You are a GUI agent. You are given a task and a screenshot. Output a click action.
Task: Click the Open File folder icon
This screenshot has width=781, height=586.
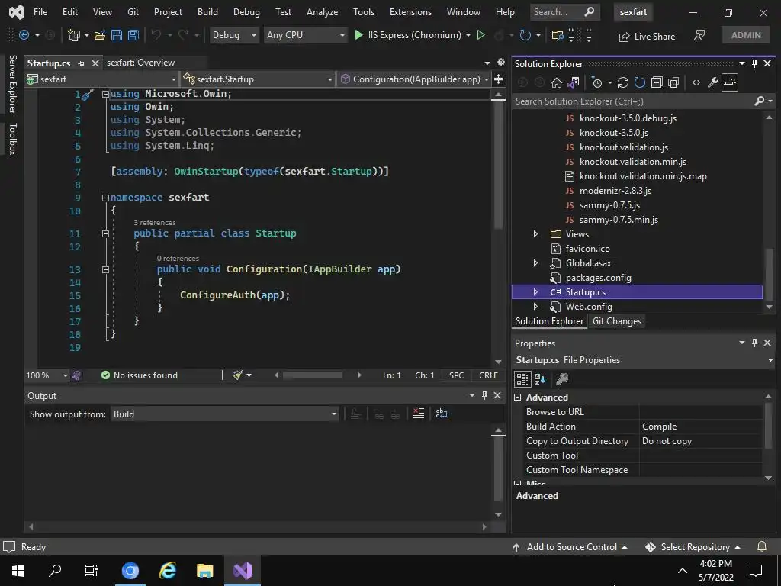pos(100,35)
